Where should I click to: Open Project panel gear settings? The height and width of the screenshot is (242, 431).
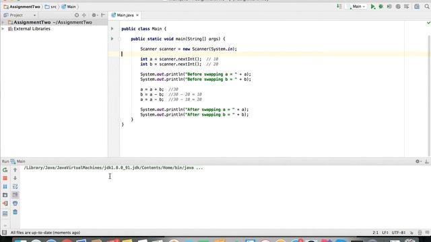(x=94, y=15)
